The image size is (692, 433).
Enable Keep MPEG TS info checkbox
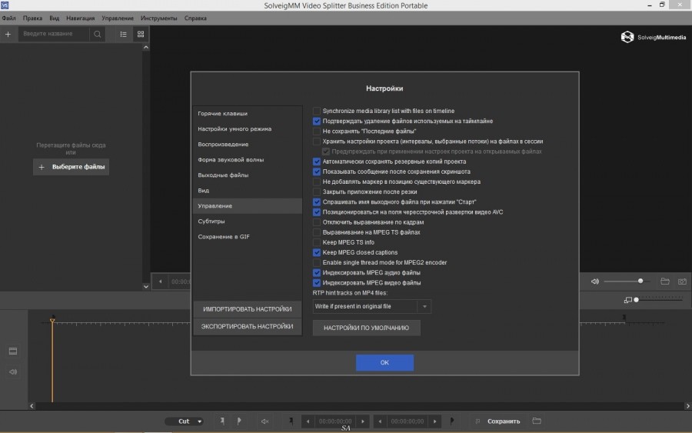tap(317, 242)
